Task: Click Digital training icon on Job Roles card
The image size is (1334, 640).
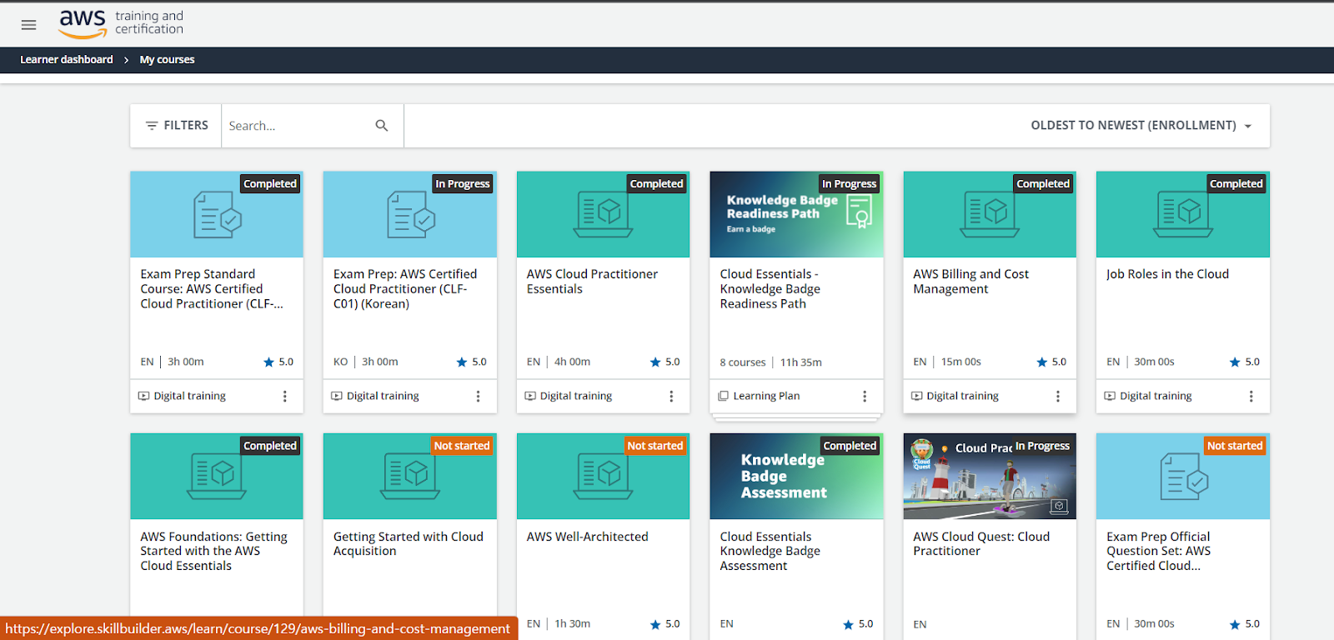Action: pos(1110,397)
